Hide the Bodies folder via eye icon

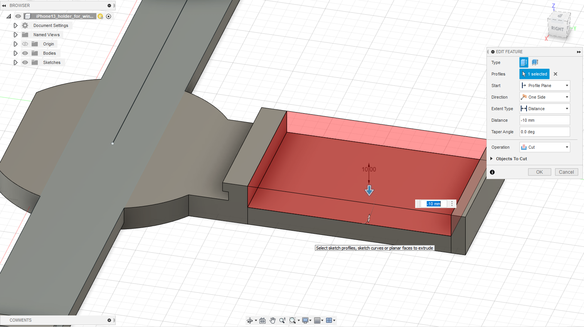point(25,53)
